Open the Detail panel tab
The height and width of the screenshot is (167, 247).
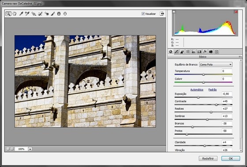pos(182,52)
